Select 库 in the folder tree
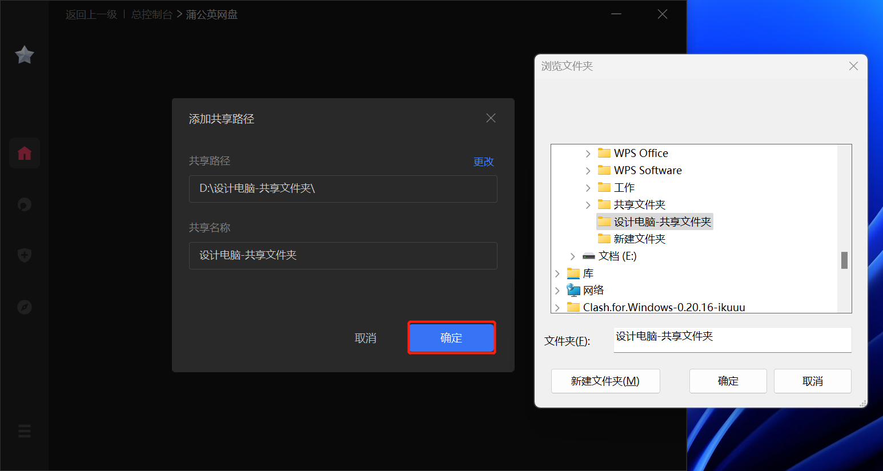This screenshot has width=883, height=471. 580,273
